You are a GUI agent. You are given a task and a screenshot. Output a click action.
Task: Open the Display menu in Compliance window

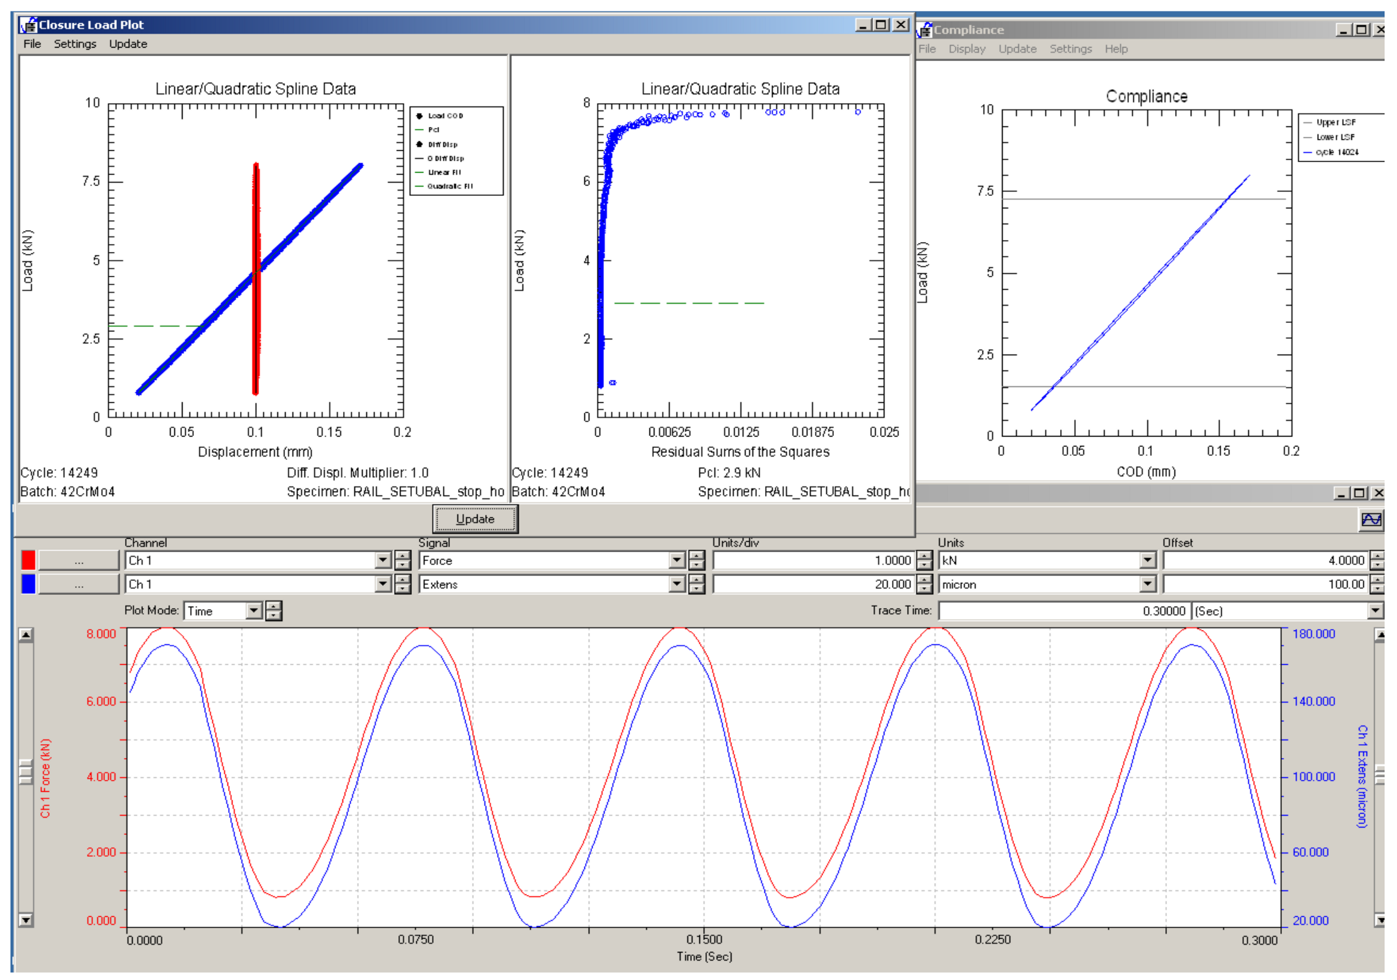(966, 49)
